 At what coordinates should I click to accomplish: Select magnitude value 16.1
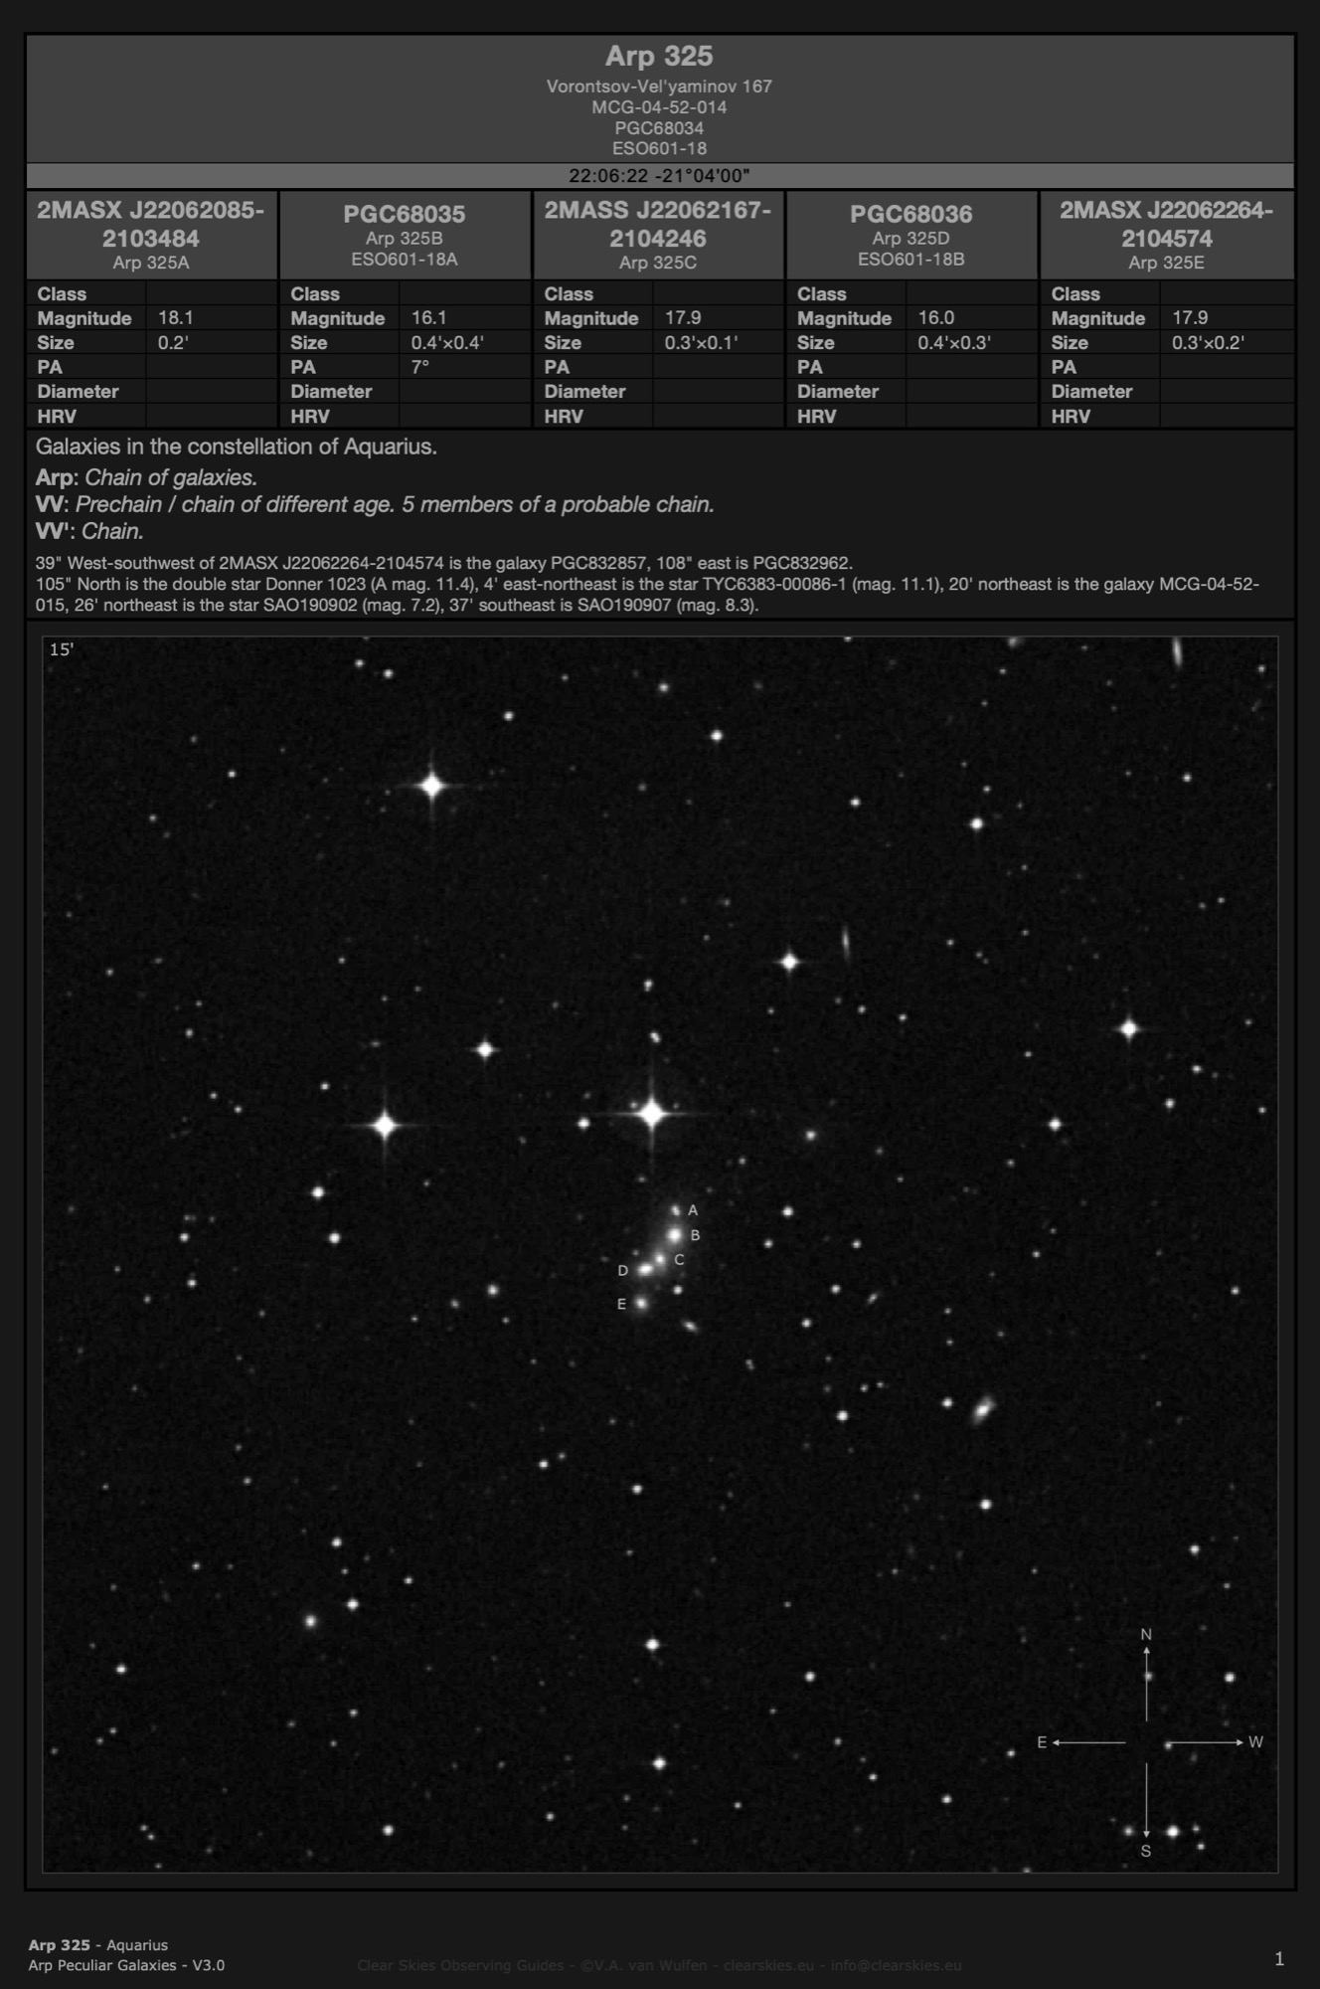tap(429, 318)
